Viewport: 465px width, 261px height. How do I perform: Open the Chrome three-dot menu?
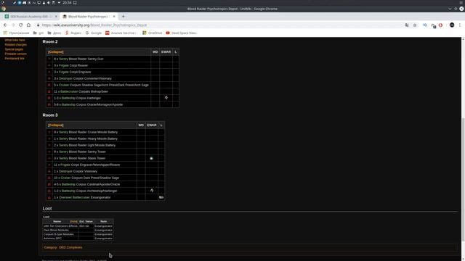pyautogui.click(x=460, y=25)
